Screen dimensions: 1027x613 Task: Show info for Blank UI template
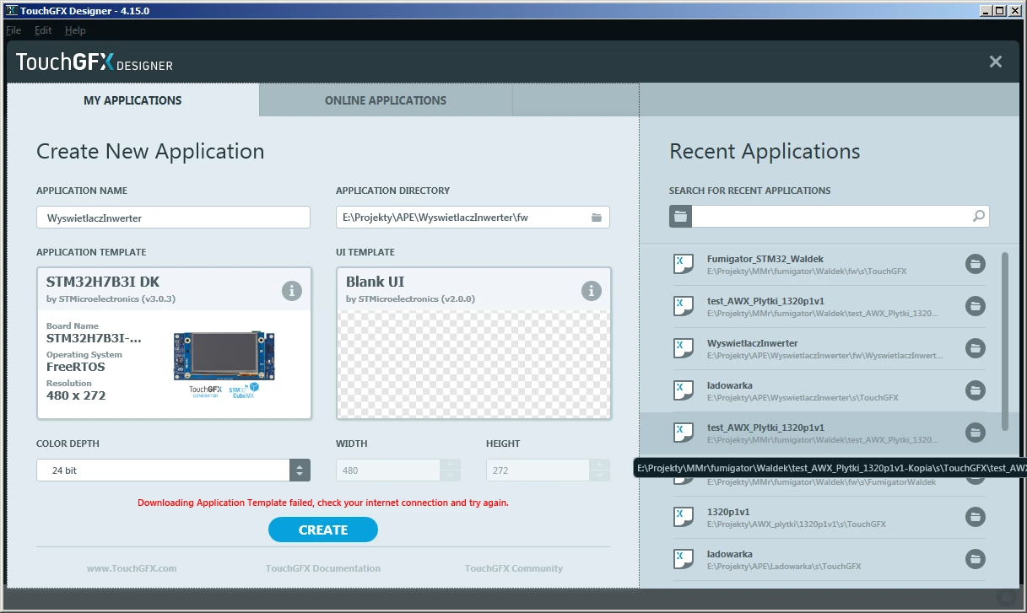pyautogui.click(x=592, y=291)
